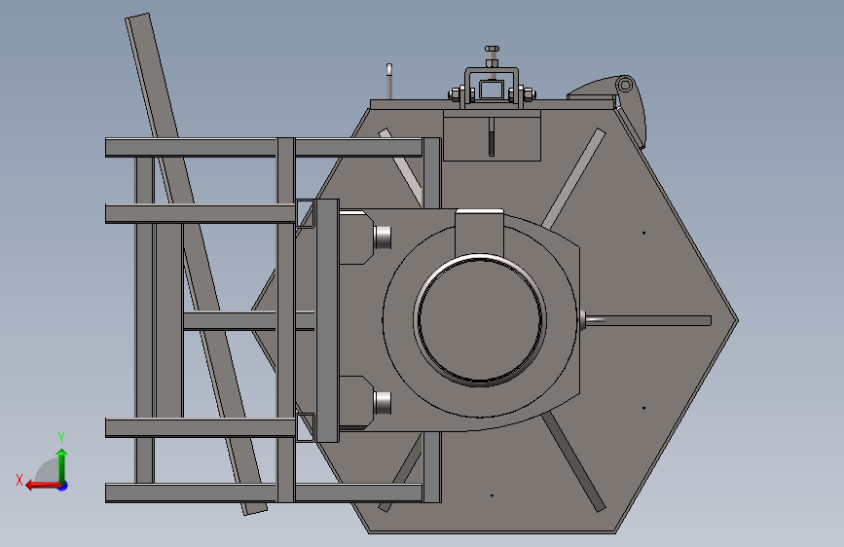844x547 pixels.
Task: Click the blue Z axis dot of the triad
Action: click(63, 486)
